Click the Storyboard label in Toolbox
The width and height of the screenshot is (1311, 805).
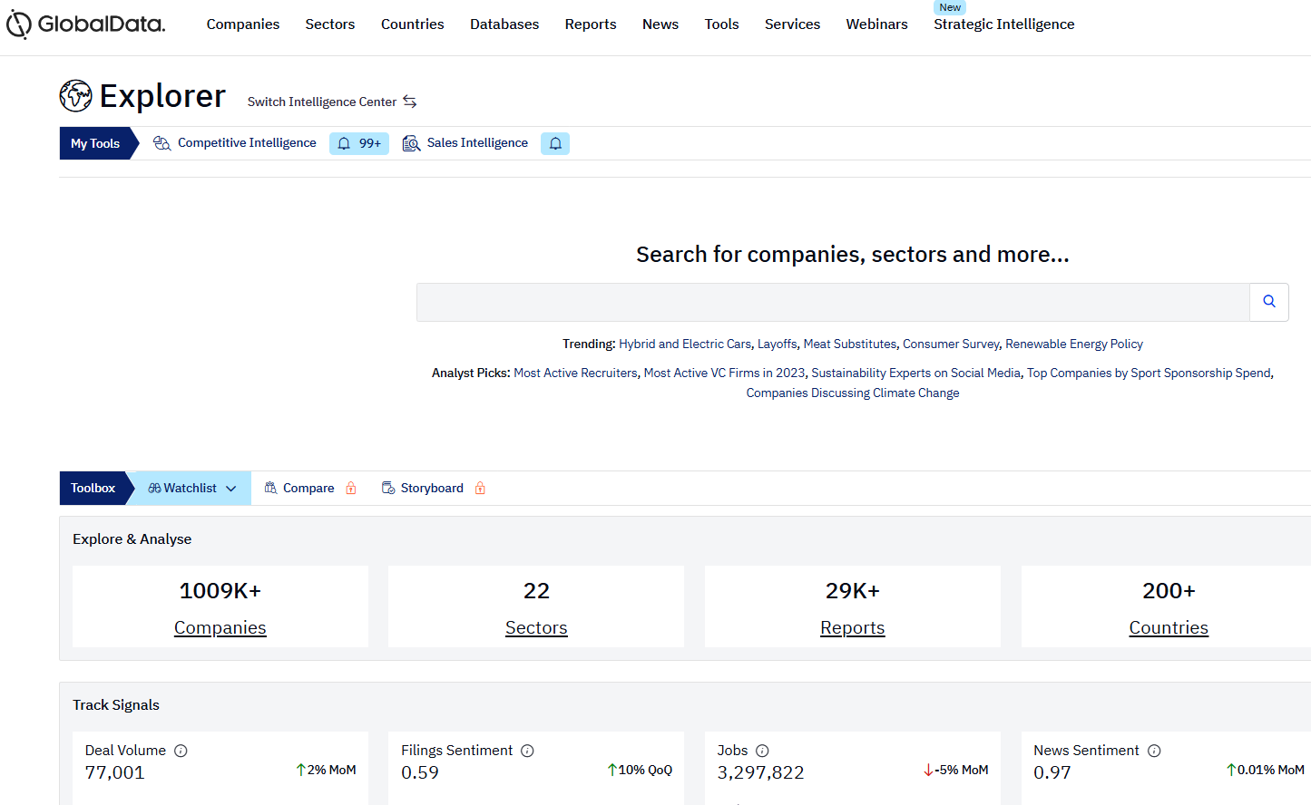pos(432,488)
